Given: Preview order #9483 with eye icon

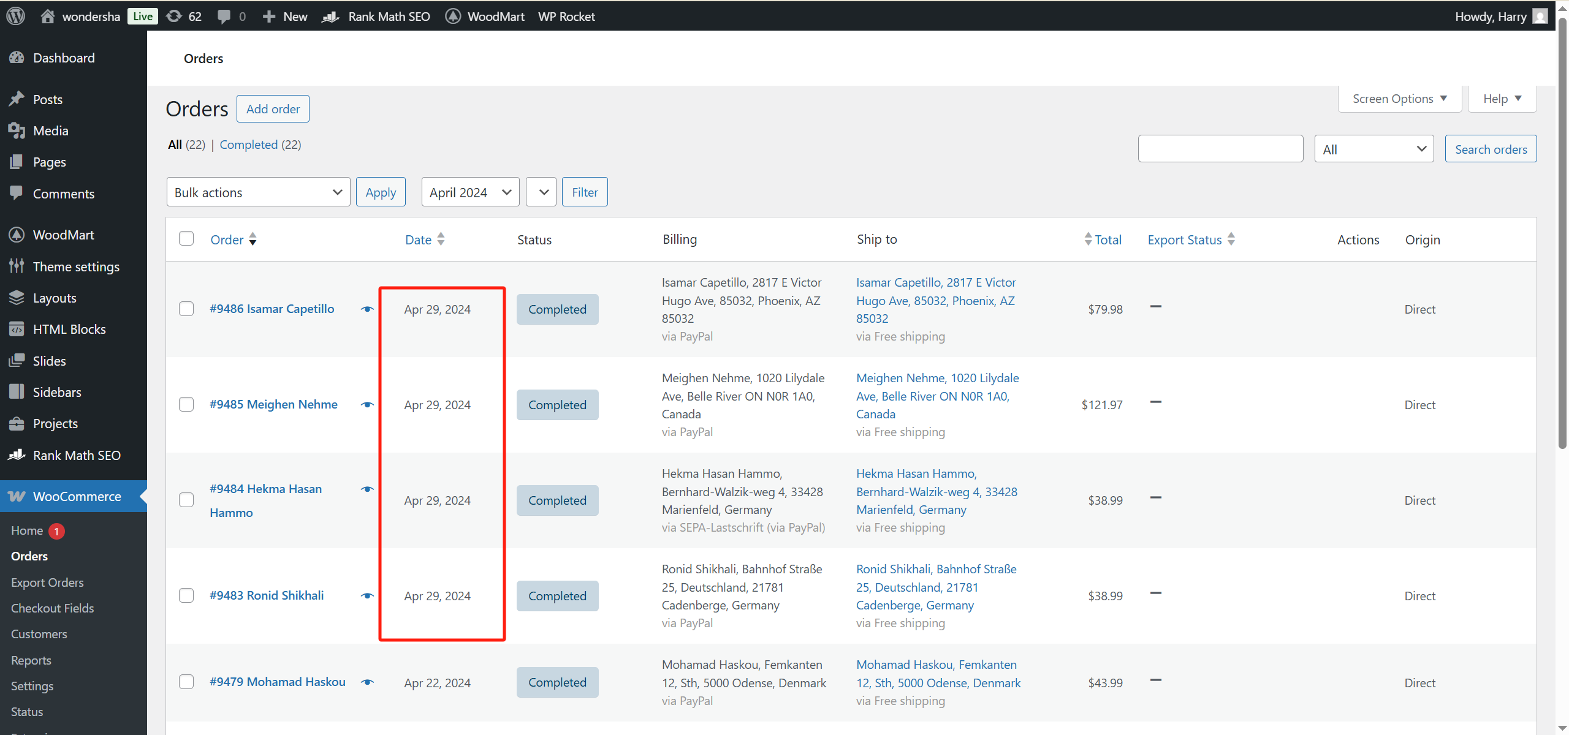Looking at the screenshot, I should (367, 595).
